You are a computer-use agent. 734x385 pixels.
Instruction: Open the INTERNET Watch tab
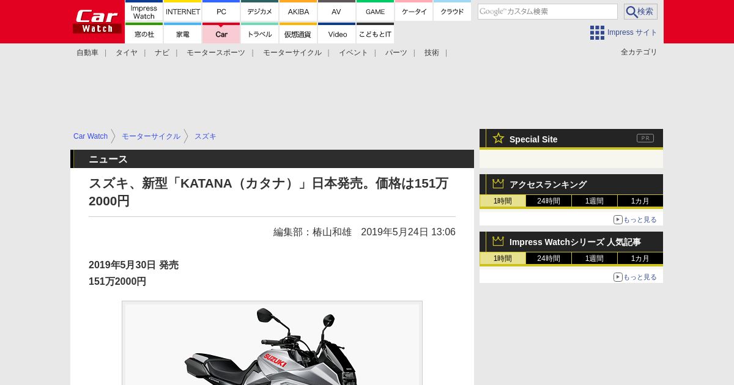coord(182,11)
